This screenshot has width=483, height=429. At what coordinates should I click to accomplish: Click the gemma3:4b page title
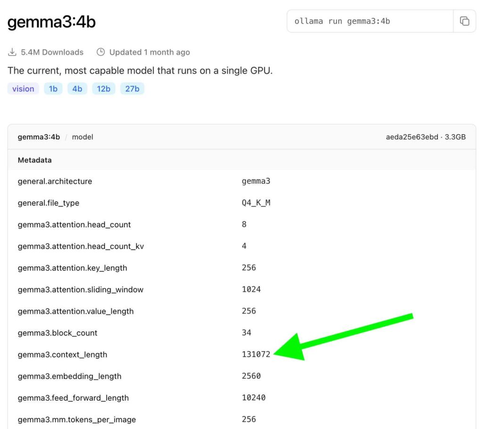pyautogui.click(x=51, y=22)
